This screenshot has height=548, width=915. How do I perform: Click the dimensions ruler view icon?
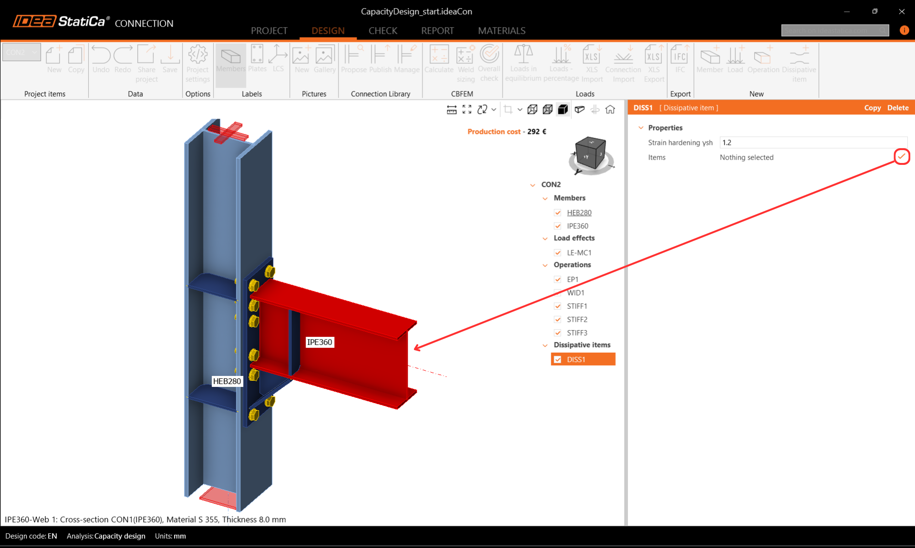452,110
